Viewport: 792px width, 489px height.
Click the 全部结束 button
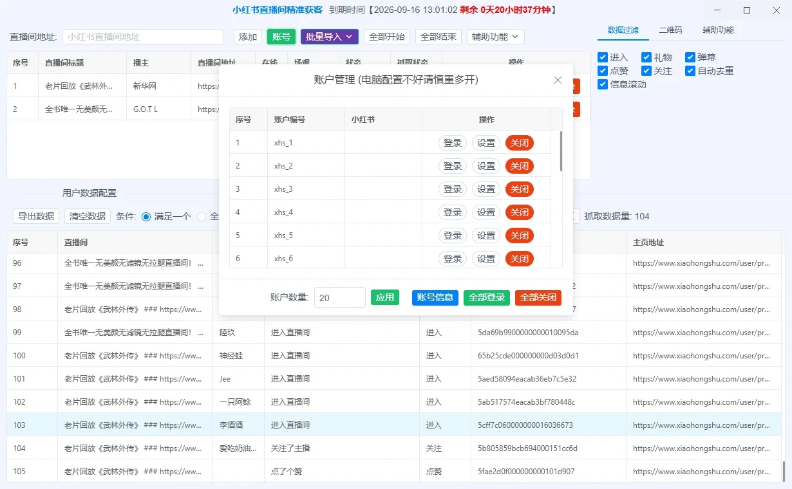pyautogui.click(x=438, y=37)
